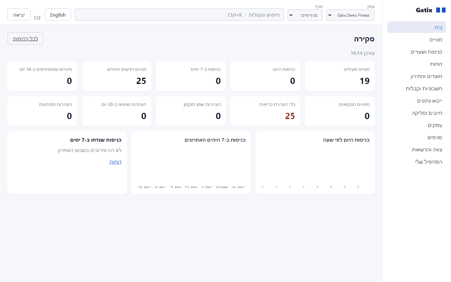
Task: Log out using the יציאה button
Action: [x=19, y=15]
